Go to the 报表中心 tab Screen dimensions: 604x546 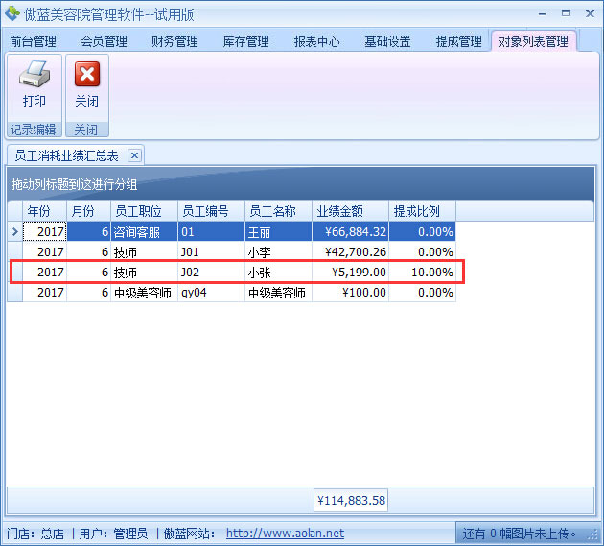pyautogui.click(x=316, y=41)
